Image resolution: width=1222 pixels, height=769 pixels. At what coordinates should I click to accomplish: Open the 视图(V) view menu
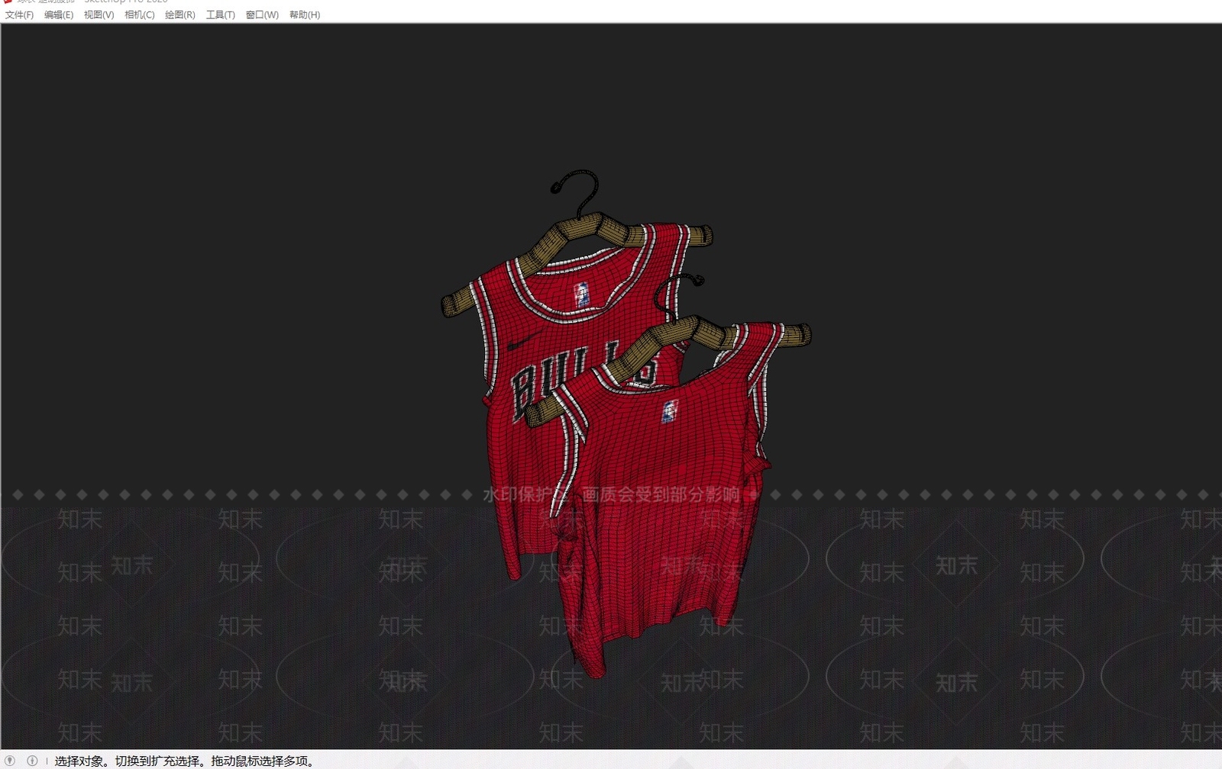(x=99, y=14)
